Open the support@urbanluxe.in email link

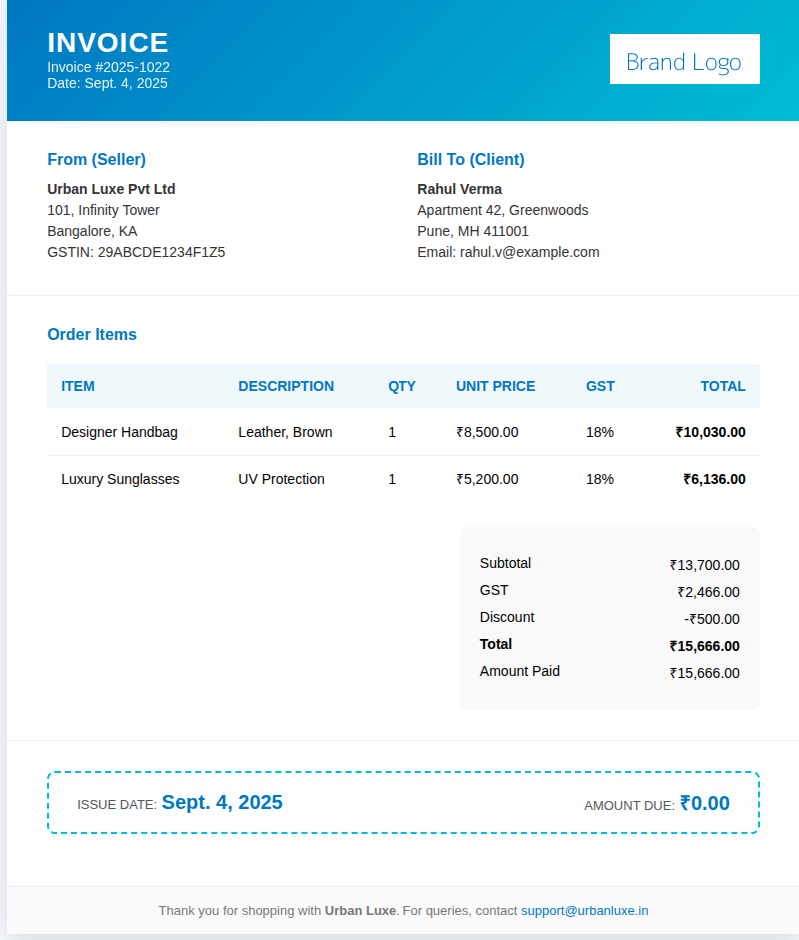[584, 911]
